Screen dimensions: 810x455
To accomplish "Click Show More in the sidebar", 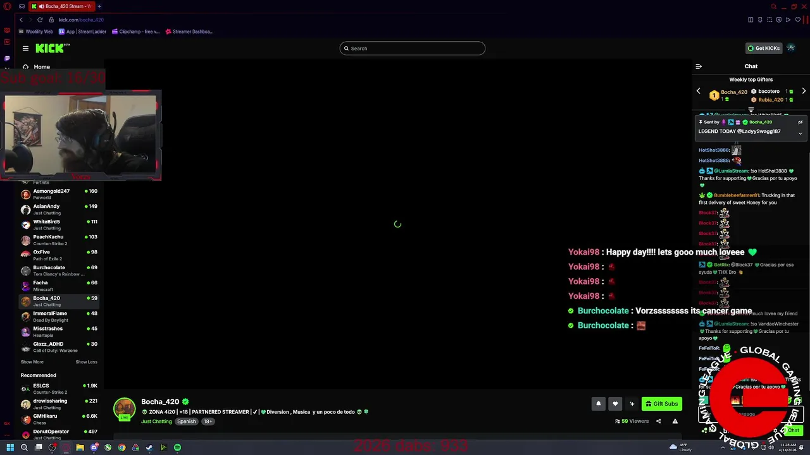I will (x=32, y=362).
